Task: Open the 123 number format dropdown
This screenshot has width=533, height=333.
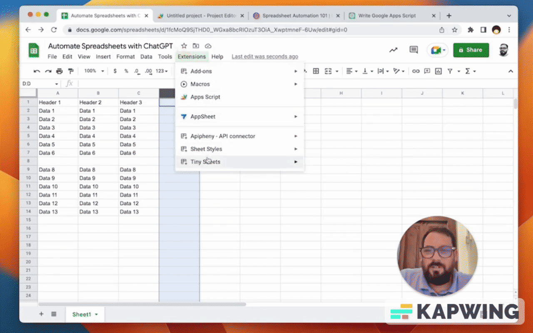Action: tap(162, 71)
